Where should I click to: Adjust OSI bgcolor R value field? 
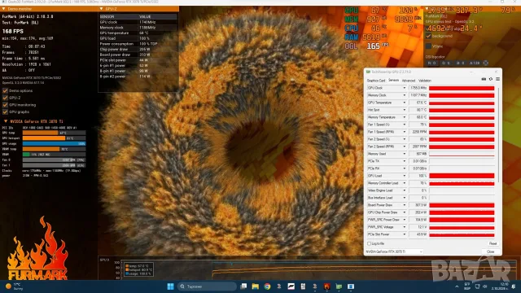[x=432, y=63]
